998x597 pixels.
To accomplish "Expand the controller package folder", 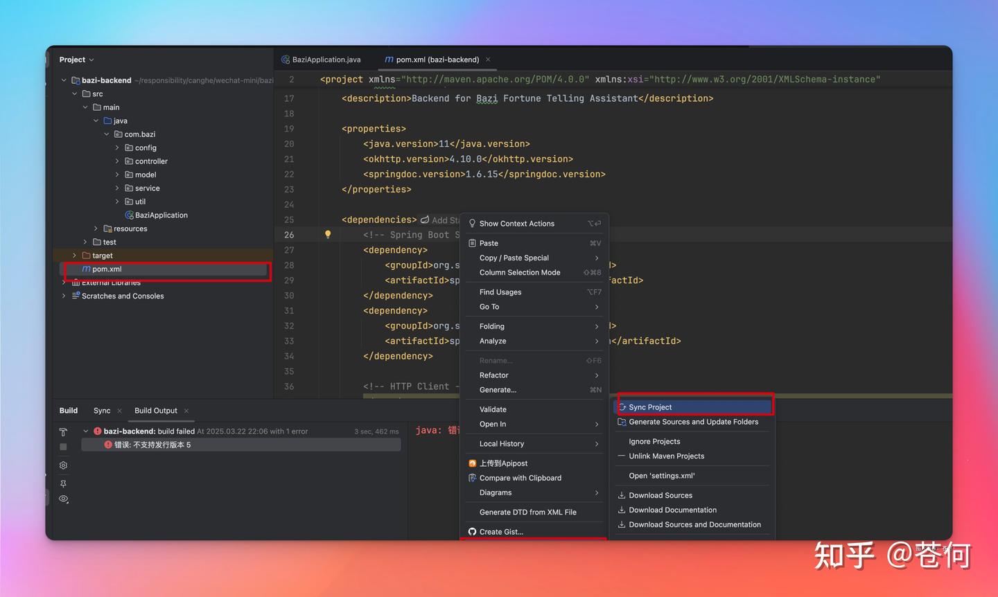I will (117, 161).
